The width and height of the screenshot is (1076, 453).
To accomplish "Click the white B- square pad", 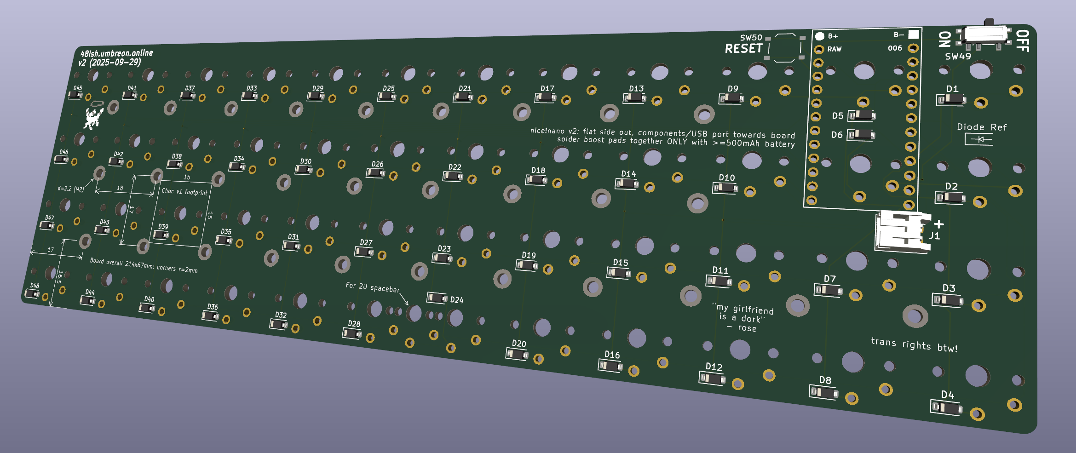I will click(914, 34).
